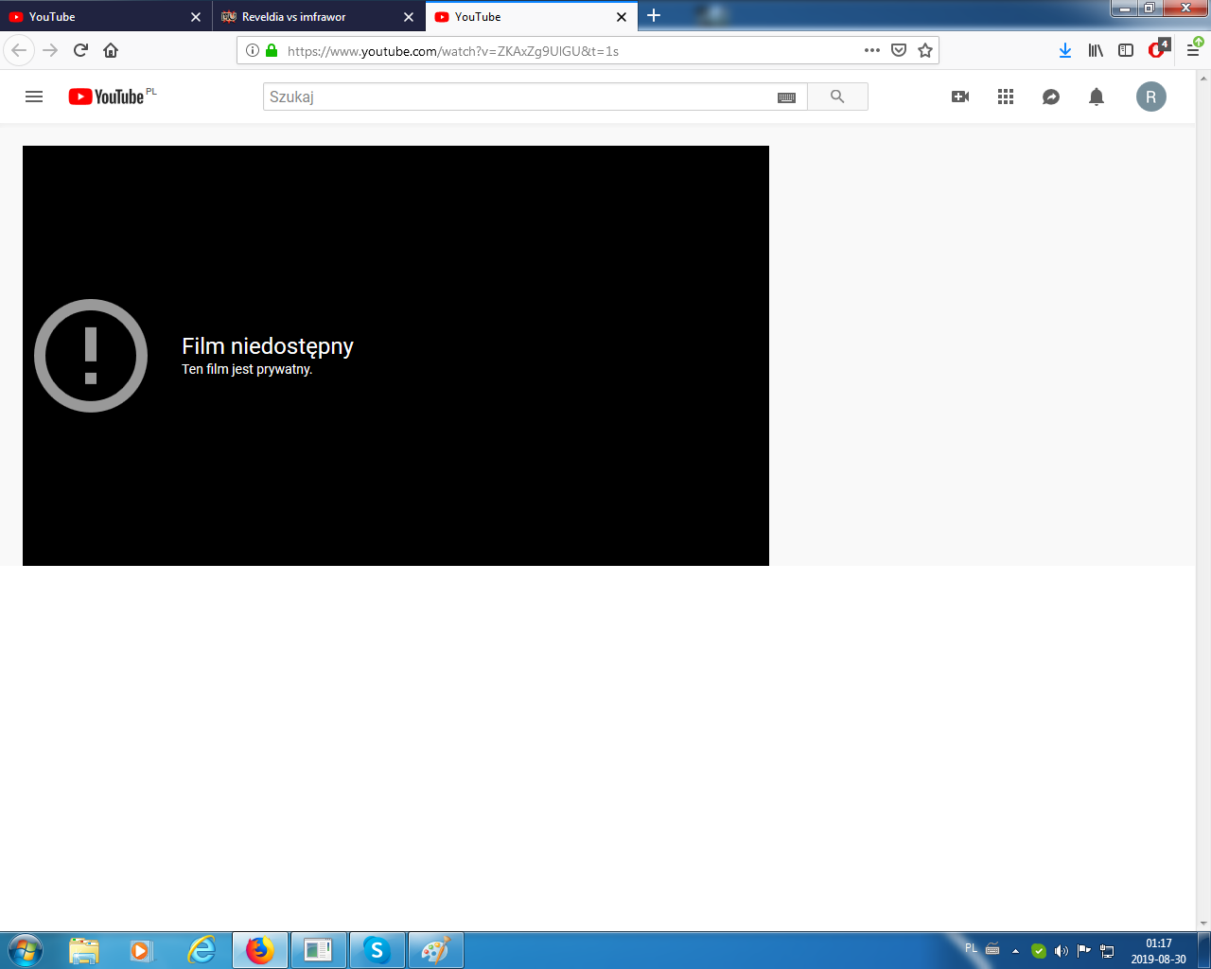The image size is (1211, 969).
Task: Click the video unavailable exclamation icon
Action: (x=91, y=356)
